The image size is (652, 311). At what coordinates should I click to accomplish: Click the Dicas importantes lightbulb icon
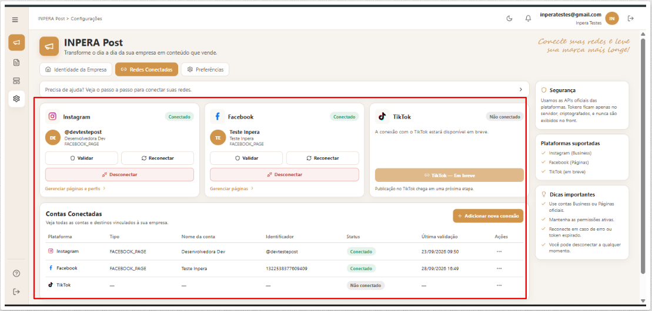[543, 194]
